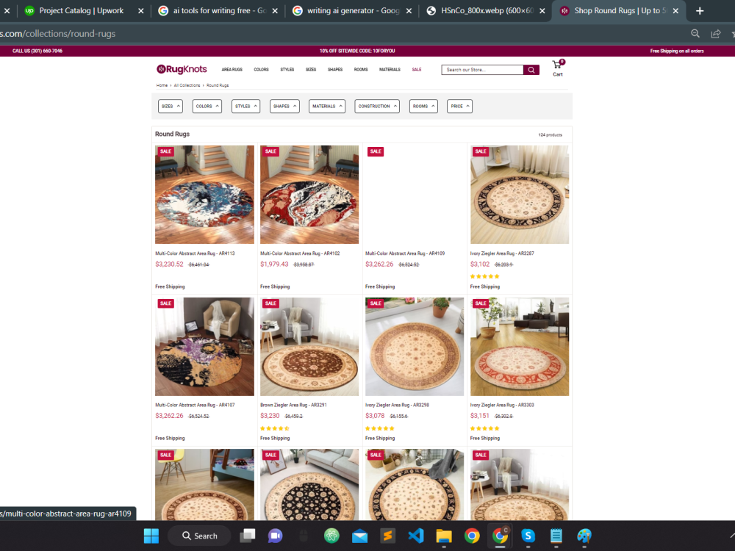Select SALE in the navigation menu
The height and width of the screenshot is (551, 735).
coord(417,69)
